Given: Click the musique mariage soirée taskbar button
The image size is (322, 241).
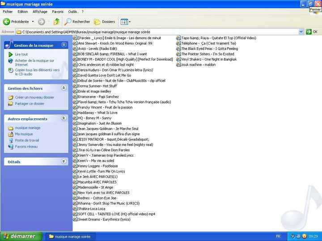Looking at the screenshot, I should tap(70, 237).
